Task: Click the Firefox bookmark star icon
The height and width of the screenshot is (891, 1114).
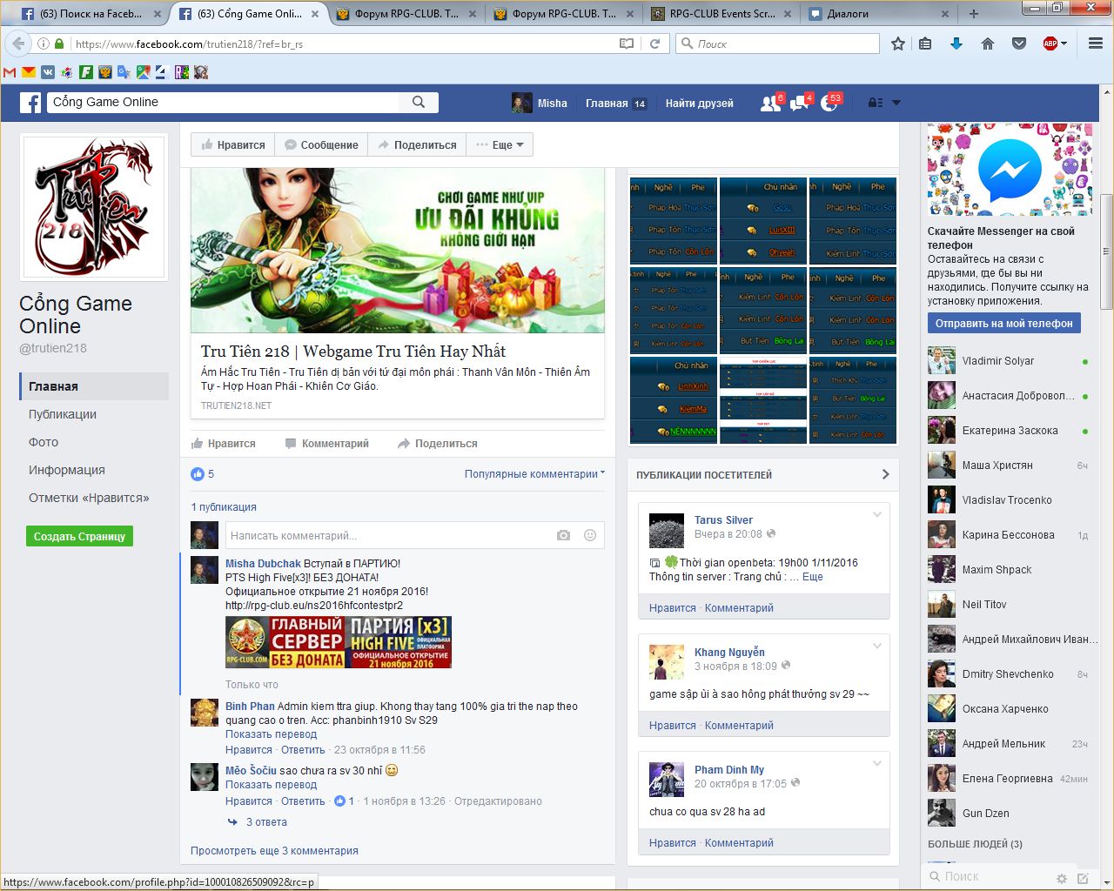Action: click(x=898, y=44)
